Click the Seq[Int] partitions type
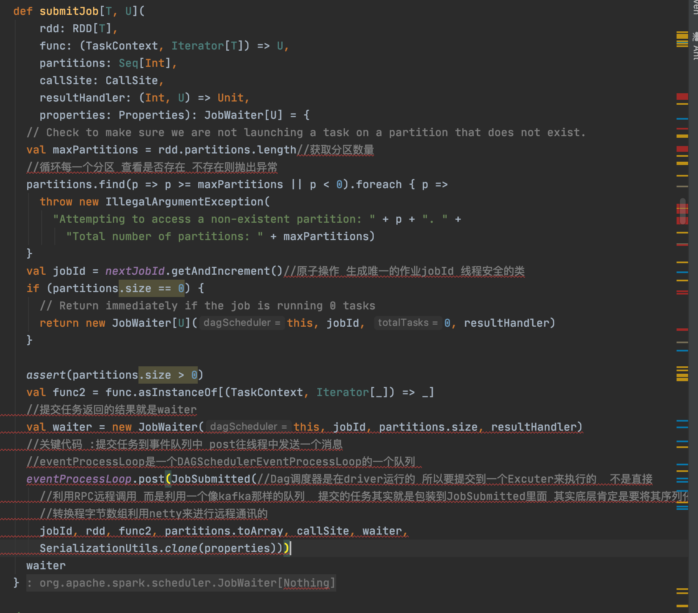 tap(145, 63)
